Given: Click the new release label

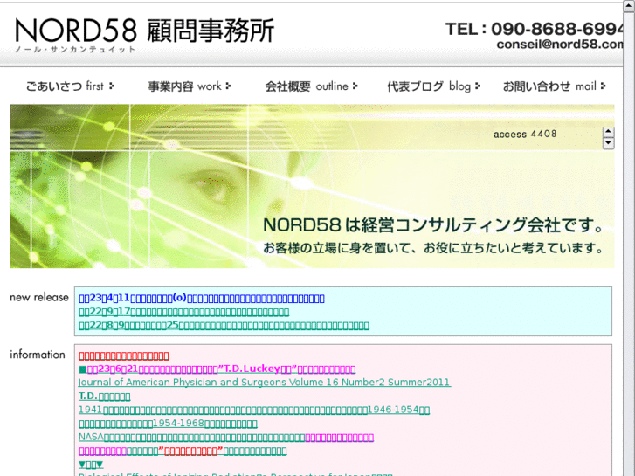Looking at the screenshot, I should 39,297.
